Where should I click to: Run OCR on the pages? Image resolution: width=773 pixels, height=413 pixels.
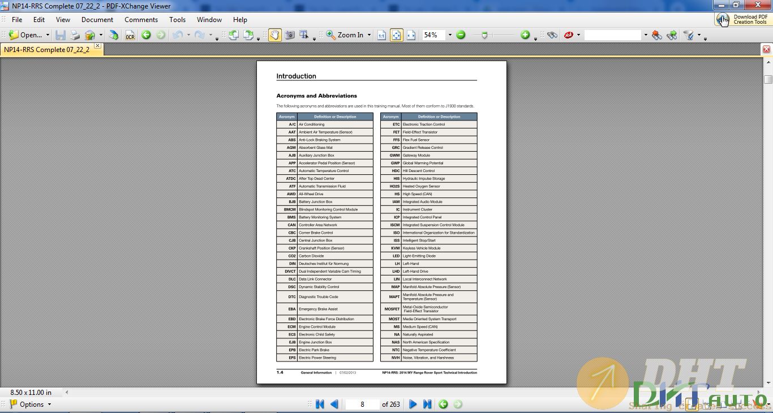130,35
